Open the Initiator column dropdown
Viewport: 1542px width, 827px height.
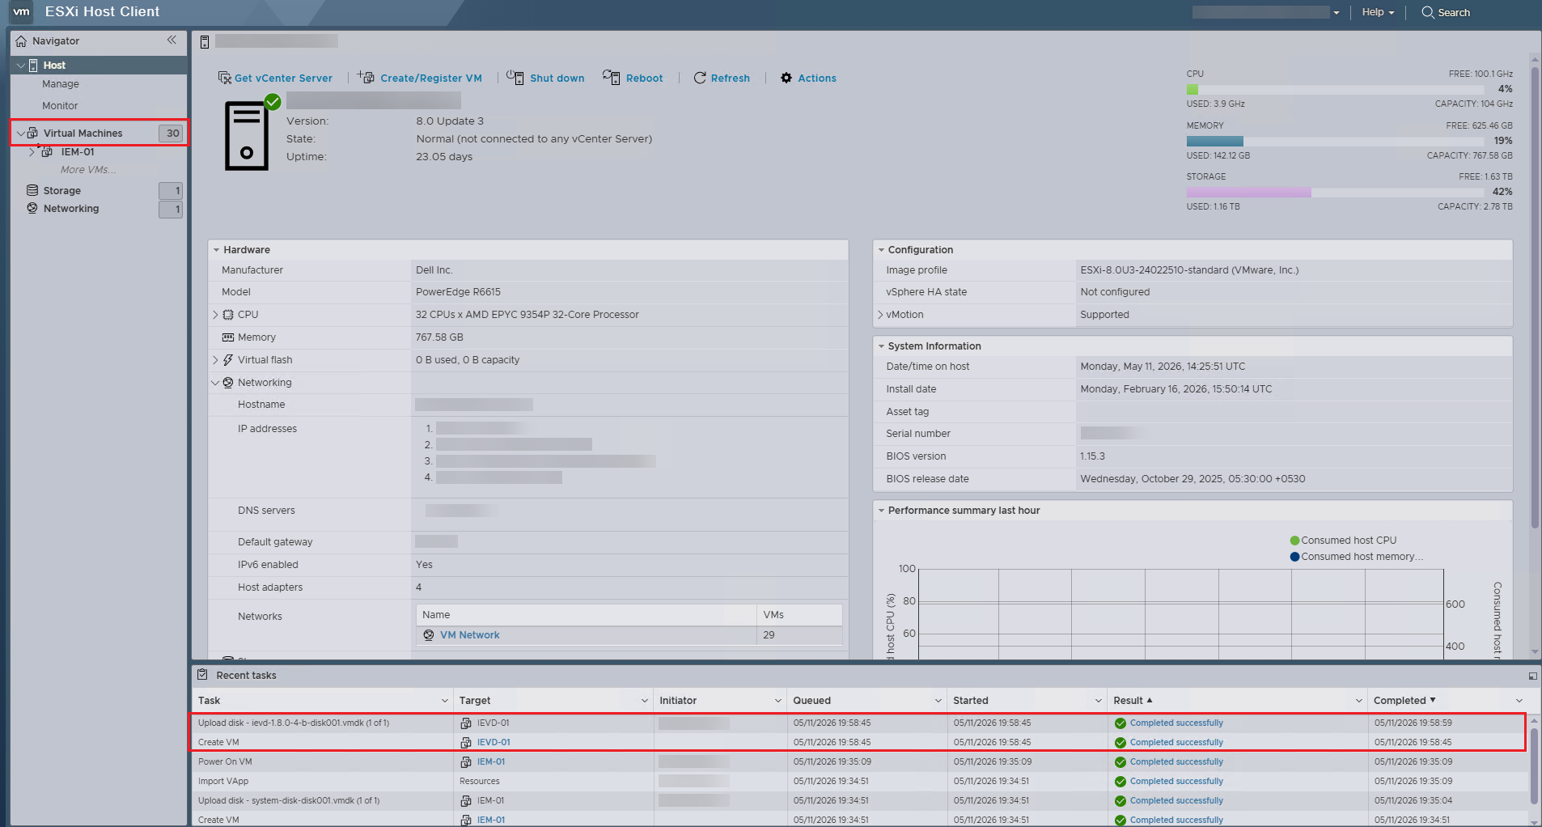(778, 701)
